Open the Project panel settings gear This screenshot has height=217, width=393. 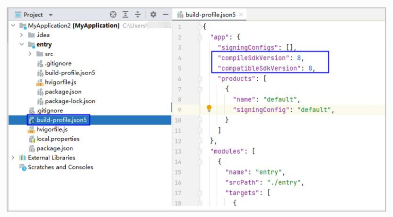point(153,15)
